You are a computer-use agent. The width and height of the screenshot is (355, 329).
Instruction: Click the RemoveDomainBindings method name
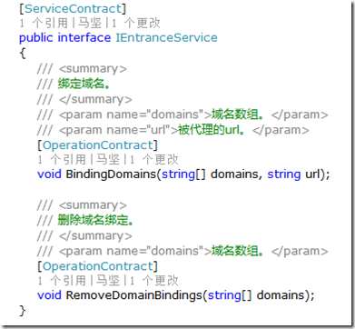pyautogui.click(x=133, y=295)
